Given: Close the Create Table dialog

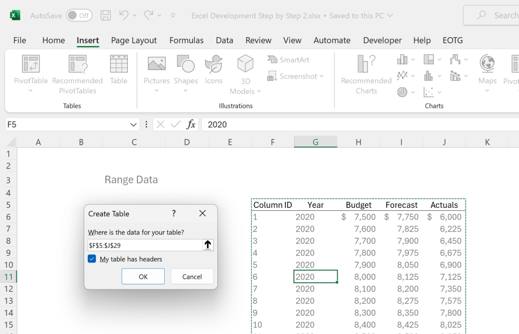Looking at the screenshot, I should (203, 213).
